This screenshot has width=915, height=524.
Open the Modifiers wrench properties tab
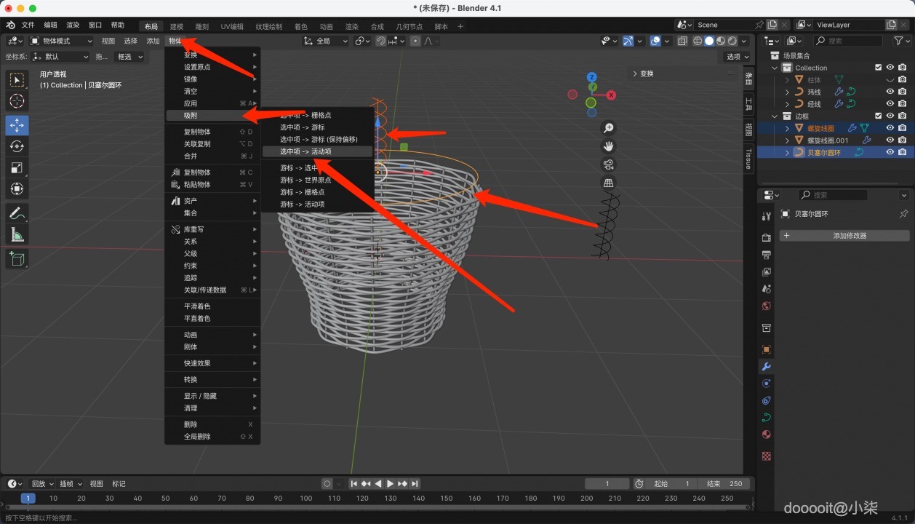[x=766, y=366]
